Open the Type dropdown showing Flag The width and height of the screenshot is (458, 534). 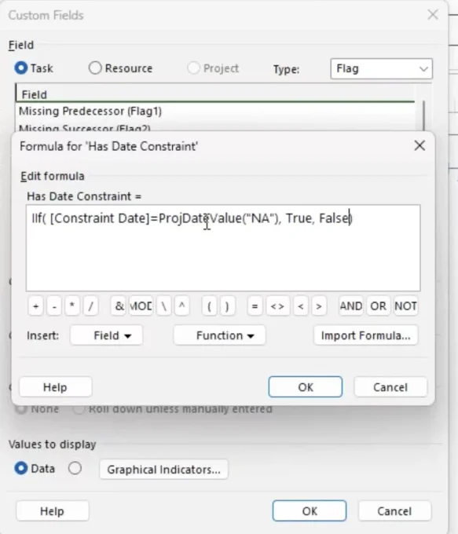pos(381,69)
